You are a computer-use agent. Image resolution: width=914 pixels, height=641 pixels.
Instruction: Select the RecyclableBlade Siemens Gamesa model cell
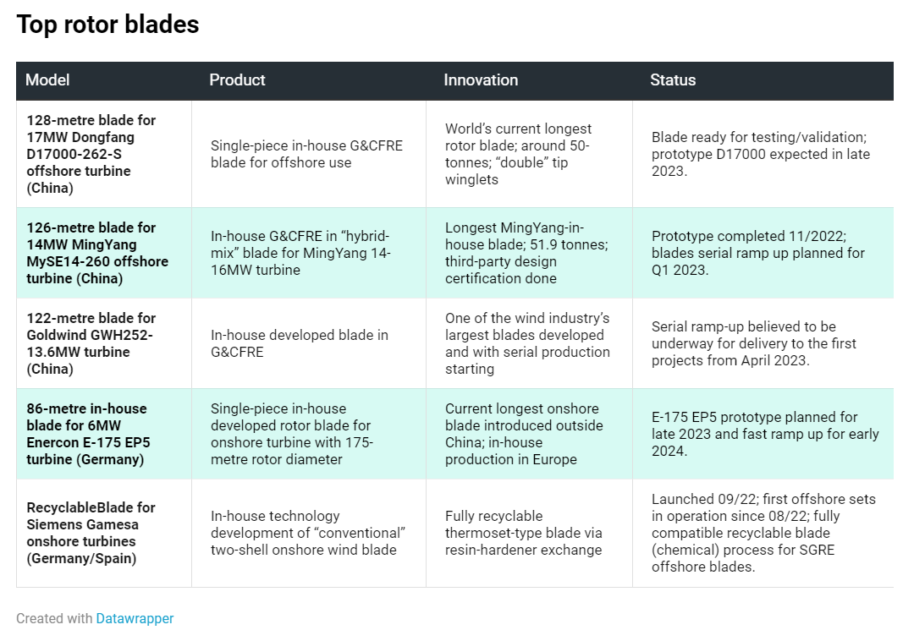point(91,533)
